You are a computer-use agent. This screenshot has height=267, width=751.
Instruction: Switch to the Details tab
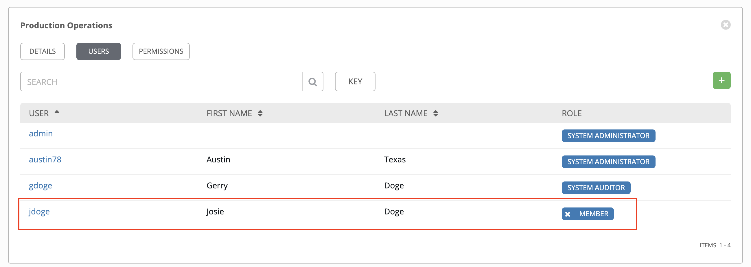click(x=43, y=51)
